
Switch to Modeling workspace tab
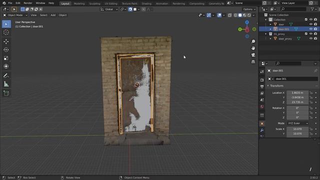click(x=79, y=3)
